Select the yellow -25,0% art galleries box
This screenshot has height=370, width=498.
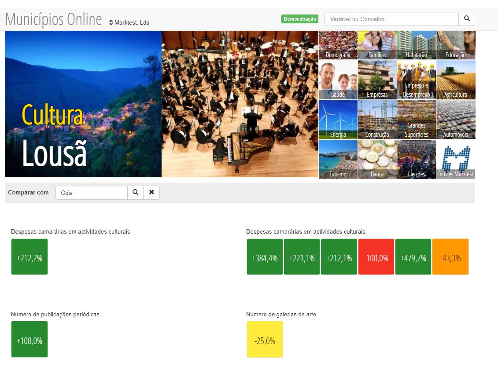coord(265,339)
